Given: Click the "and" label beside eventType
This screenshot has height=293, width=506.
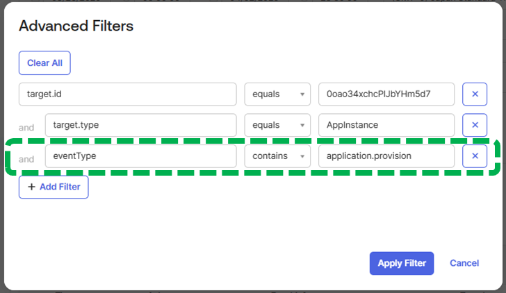Looking at the screenshot, I should (26, 159).
